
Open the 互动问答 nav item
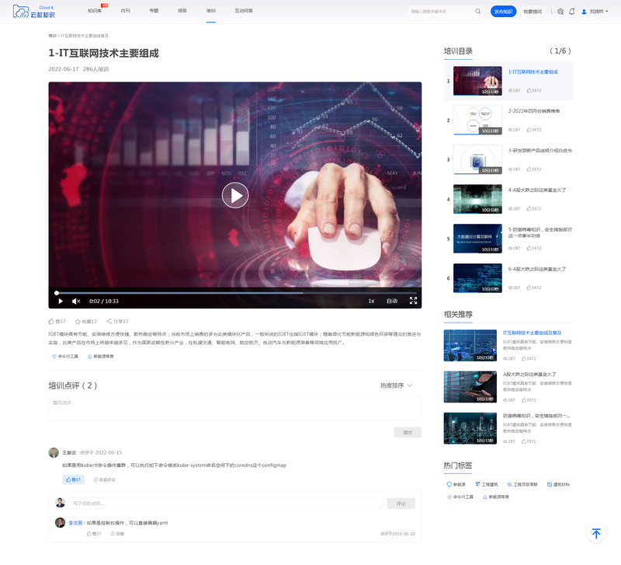pos(244,11)
